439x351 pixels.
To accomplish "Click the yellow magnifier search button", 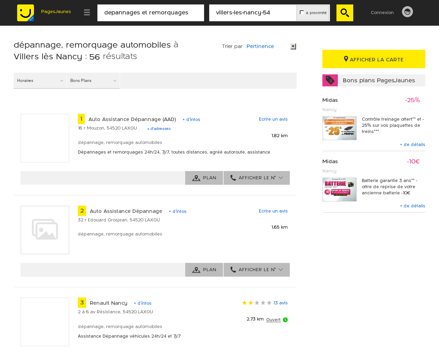I will click(345, 13).
